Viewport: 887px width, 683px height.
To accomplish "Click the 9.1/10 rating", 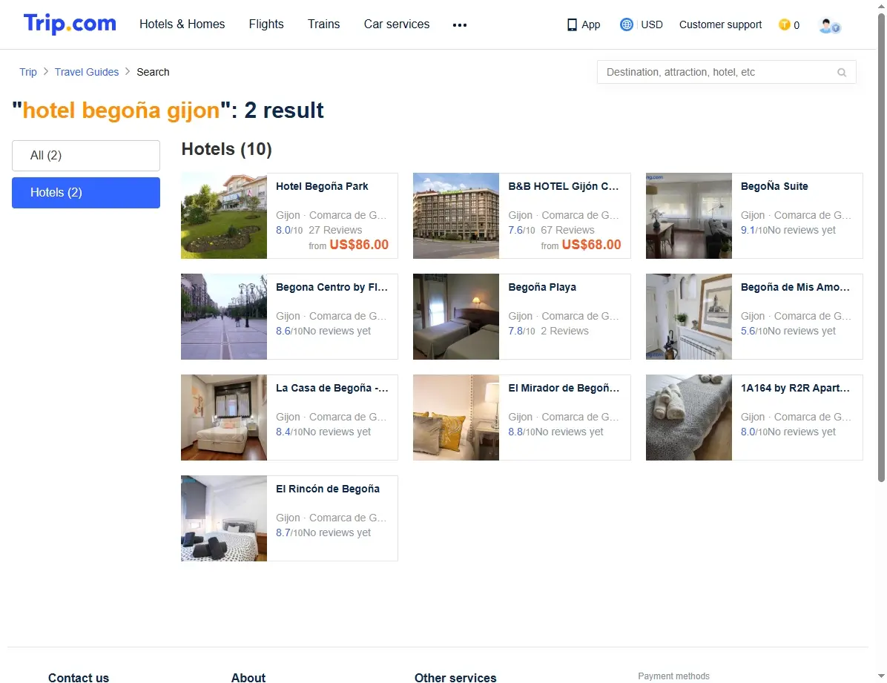I will [754, 231].
